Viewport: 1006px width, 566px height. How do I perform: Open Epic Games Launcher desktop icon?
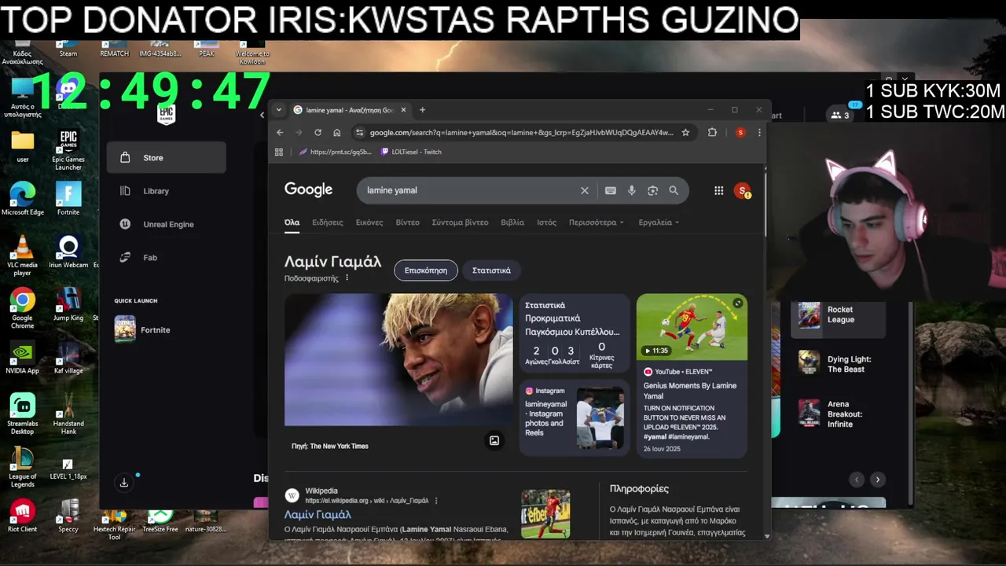tap(68, 151)
